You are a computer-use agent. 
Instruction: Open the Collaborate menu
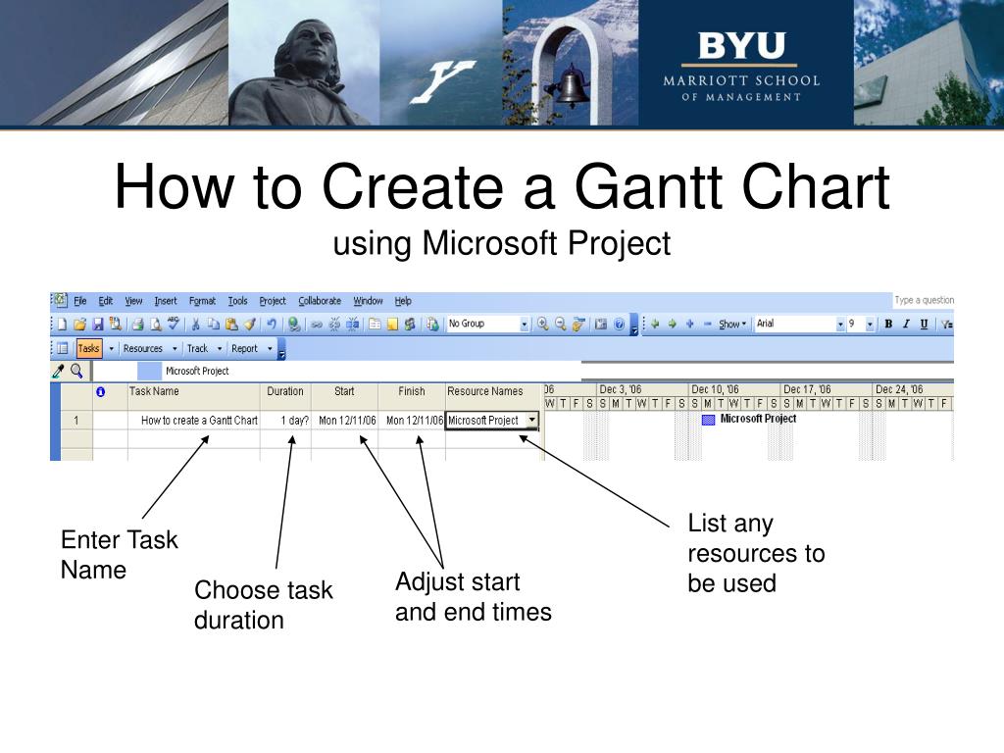320,301
